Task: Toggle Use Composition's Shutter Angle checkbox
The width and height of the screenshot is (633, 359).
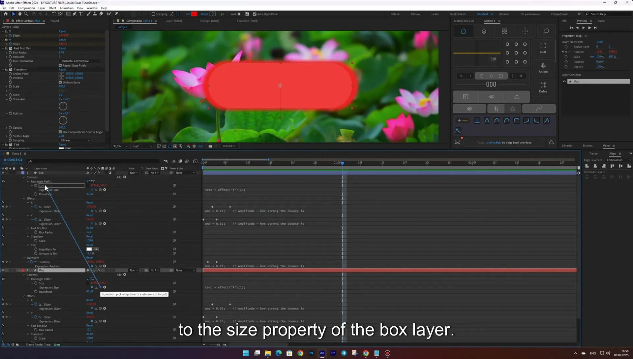Action: click(60, 132)
